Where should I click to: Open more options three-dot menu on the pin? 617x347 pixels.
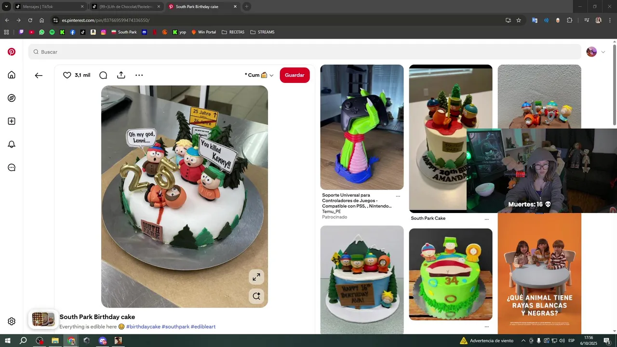(139, 75)
